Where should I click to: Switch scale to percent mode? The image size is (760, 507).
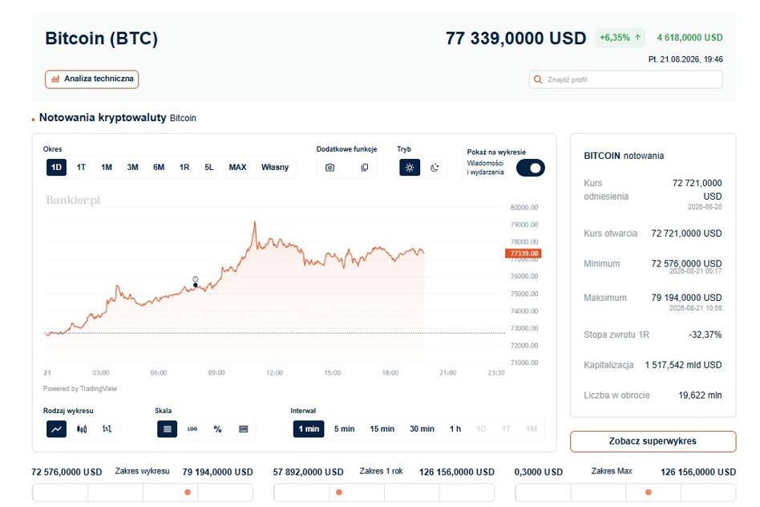pos(217,429)
